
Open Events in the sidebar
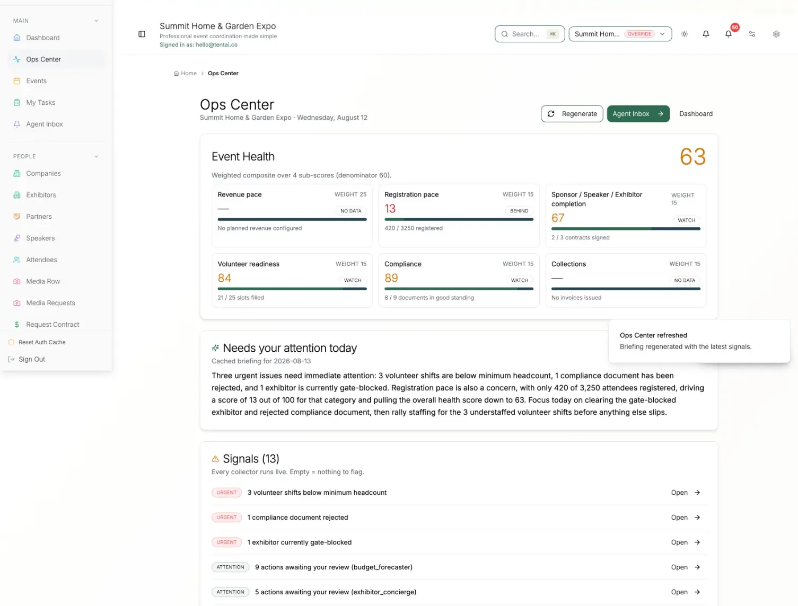[56, 81]
